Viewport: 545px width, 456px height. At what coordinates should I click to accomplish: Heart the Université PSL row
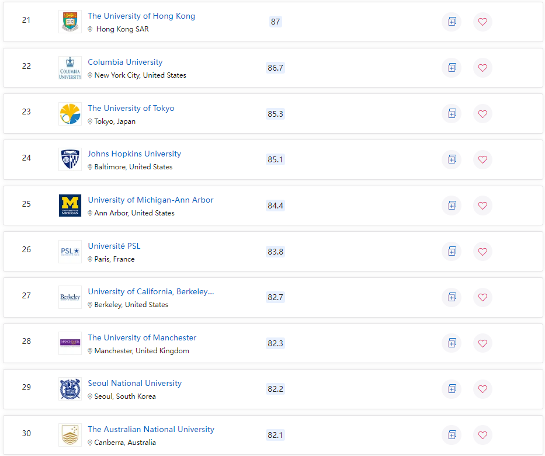click(482, 252)
